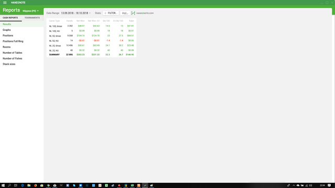Select the NL 10$, 6max row

[92, 26]
